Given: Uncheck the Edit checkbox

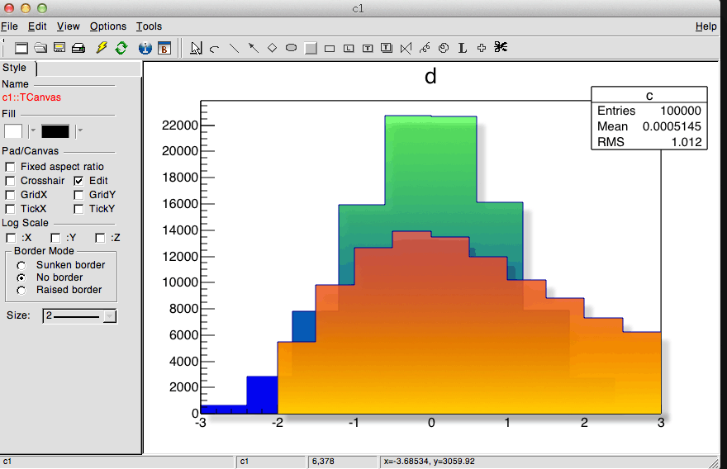Looking at the screenshot, I should tap(78, 181).
